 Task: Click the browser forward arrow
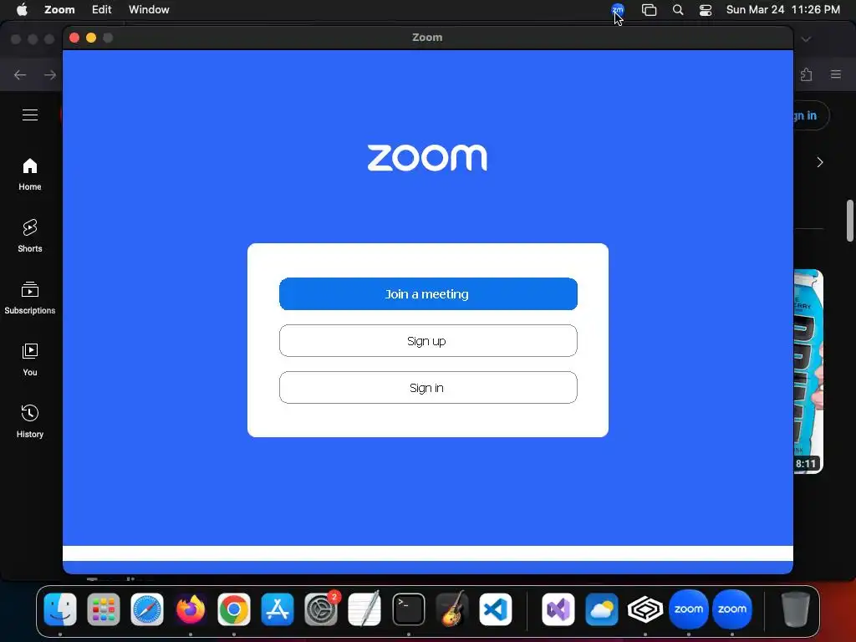pyautogui.click(x=50, y=74)
